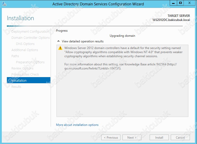Viewport: 197px width, 144px height.
Task: Close the Configuration Wizard window
Action: point(189,3)
